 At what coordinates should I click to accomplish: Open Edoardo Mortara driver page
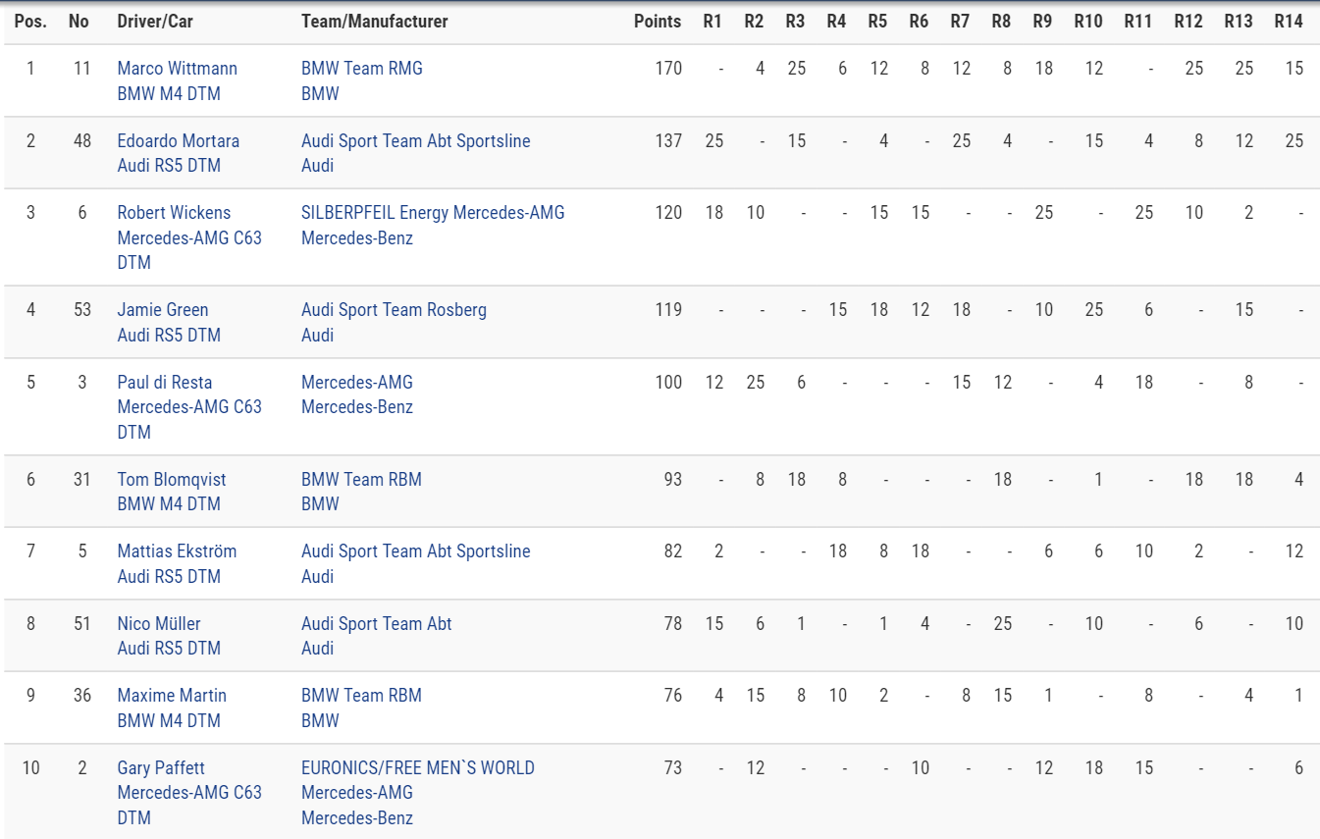pyautogui.click(x=178, y=140)
